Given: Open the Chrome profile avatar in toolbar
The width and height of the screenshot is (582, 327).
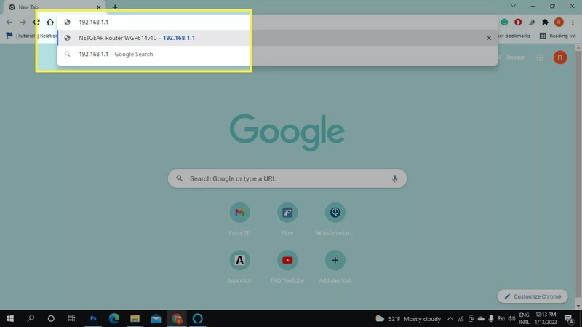Looking at the screenshot, I should click(x=559, y=23).
